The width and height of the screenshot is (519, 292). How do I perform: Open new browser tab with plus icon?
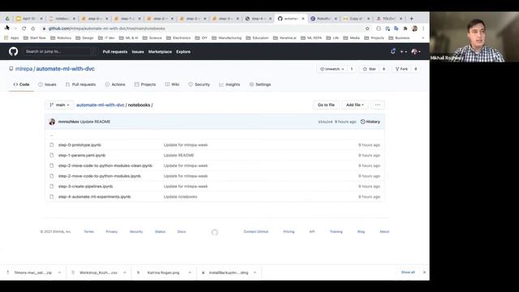coord(411,19)
